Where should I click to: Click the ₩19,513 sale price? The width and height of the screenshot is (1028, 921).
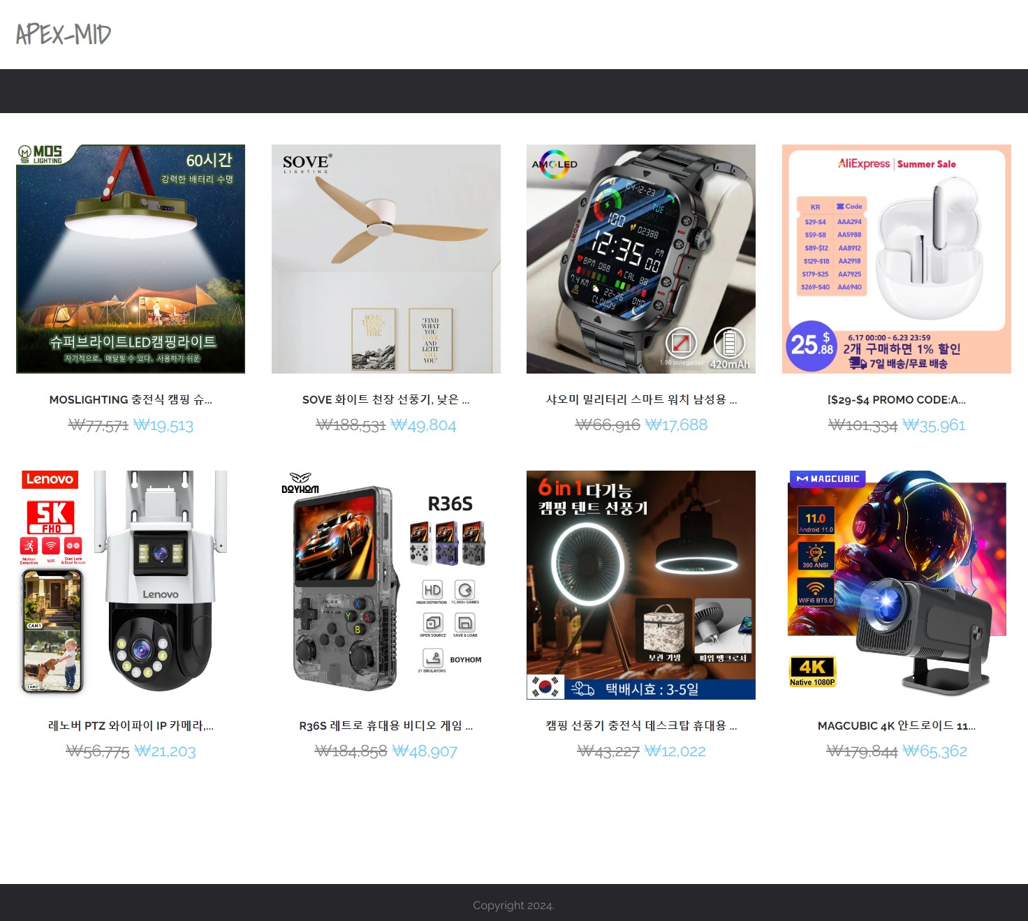tap(163, 425)
